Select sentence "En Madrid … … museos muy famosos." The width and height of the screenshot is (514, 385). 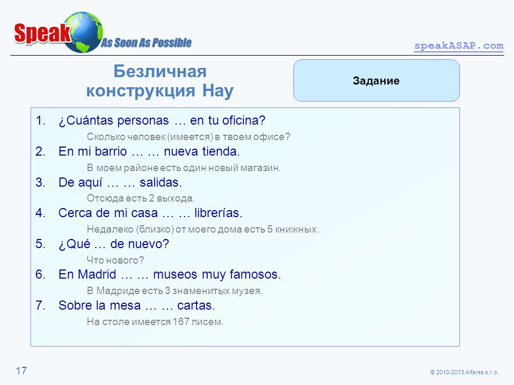point(170,274)
